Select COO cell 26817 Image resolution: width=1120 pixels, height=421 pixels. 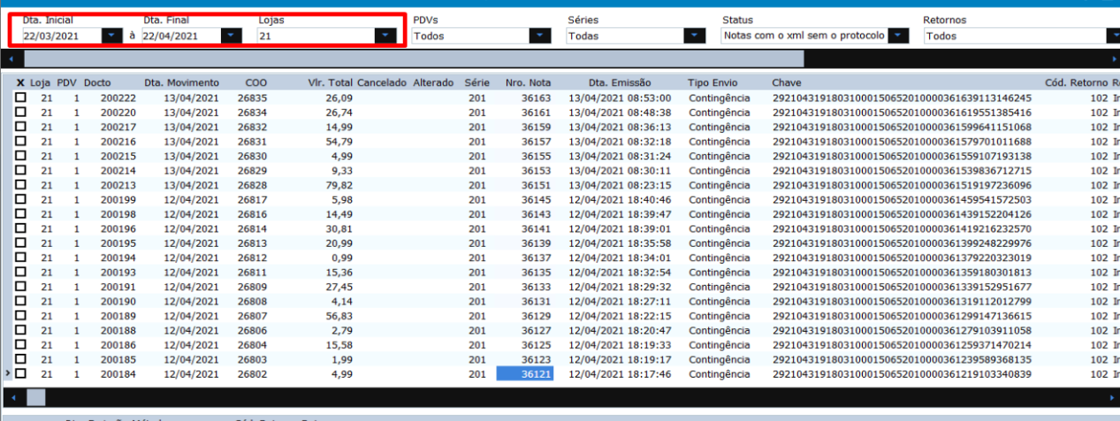click(x=252, y=200)
